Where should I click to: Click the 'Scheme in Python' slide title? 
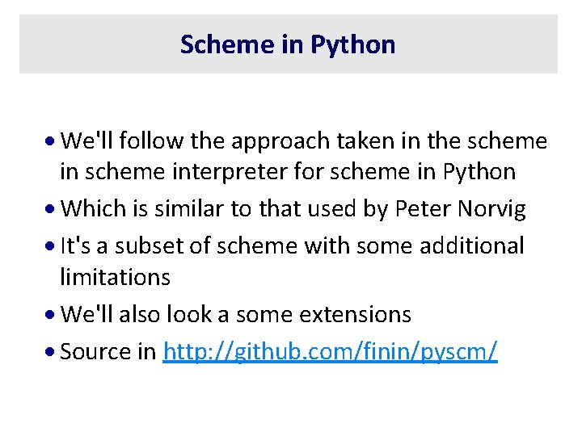coord(288,44)
